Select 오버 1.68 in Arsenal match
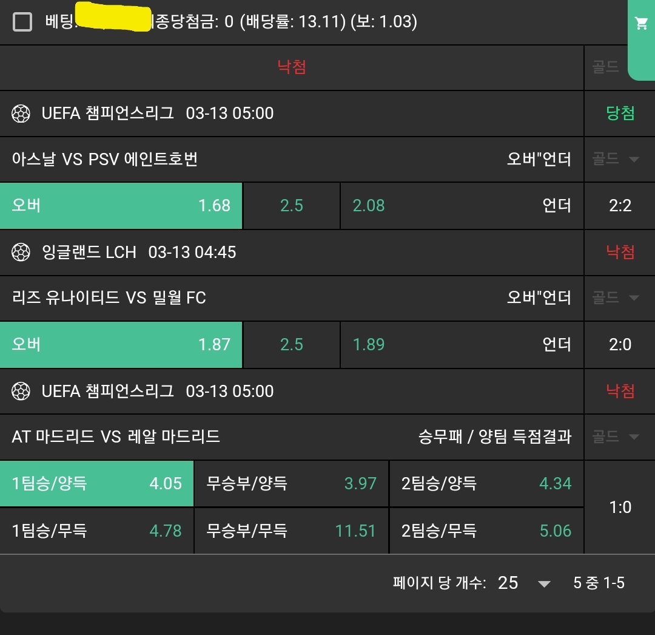655x635 pixels. click(121, 205)
